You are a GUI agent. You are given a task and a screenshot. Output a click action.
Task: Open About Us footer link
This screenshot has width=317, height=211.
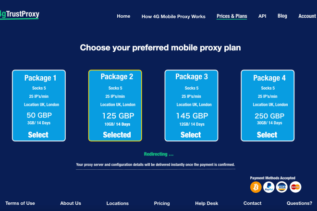[x=71, y=203]
